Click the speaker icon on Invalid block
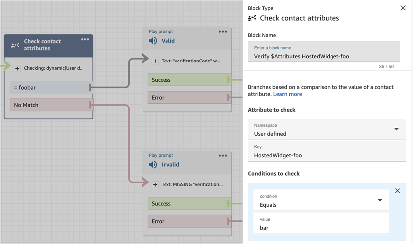Image resolution: width=414 pixels, height=244 pixels. [153, 165]
